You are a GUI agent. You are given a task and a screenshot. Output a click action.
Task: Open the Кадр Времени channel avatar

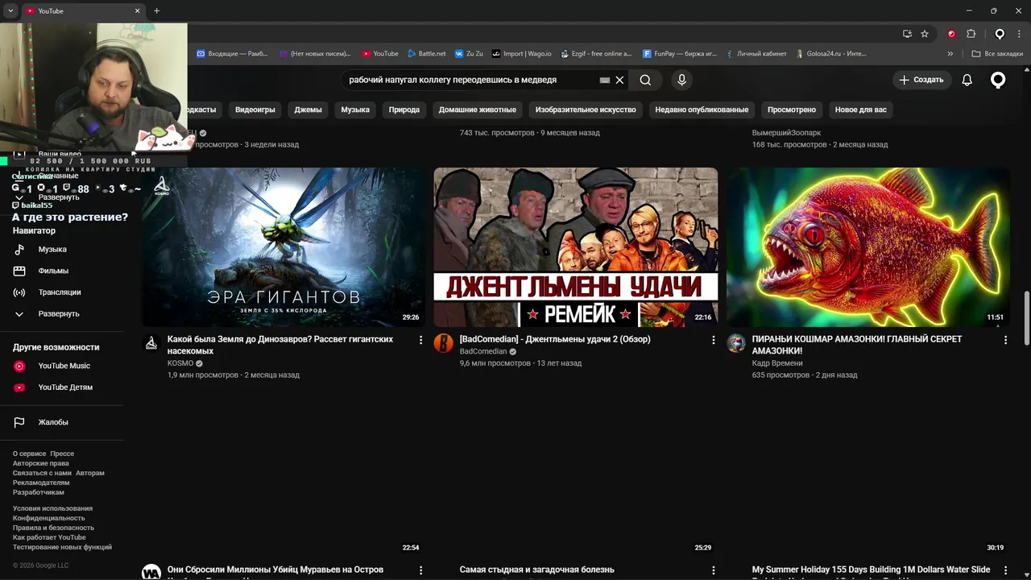(736, 343)
